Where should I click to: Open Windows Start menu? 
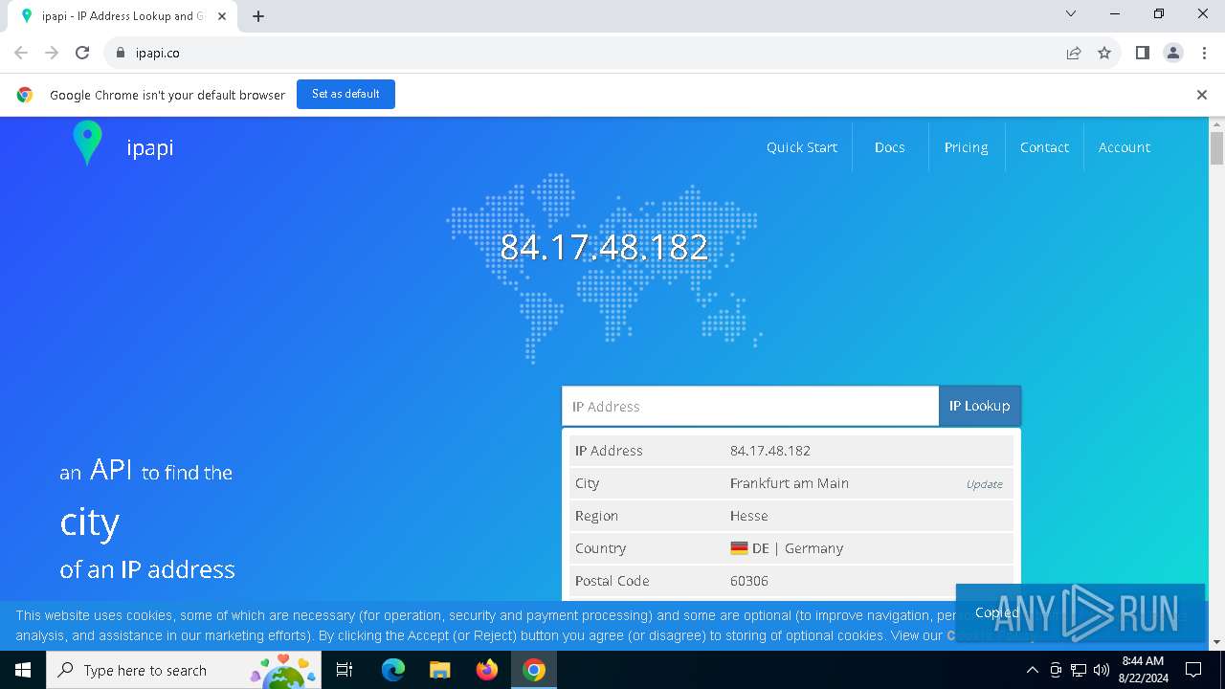point(23,670)
